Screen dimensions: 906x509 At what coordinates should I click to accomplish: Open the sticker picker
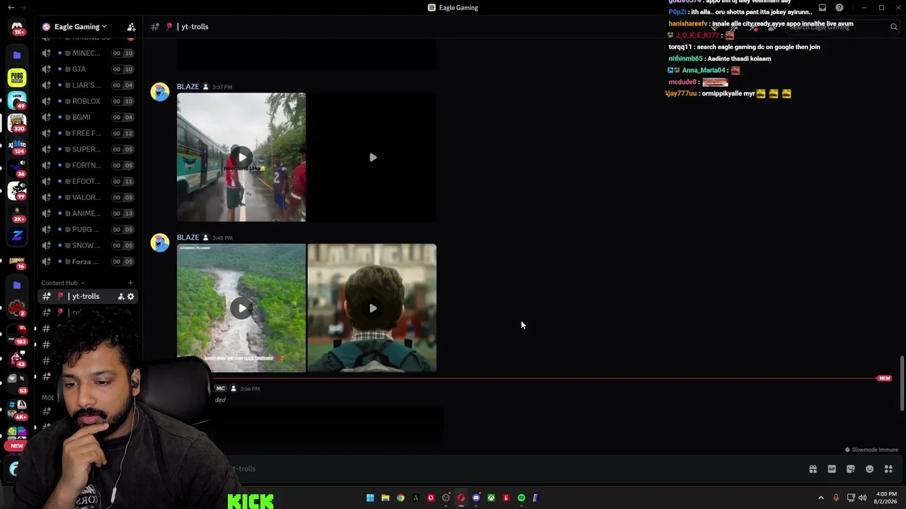coord(851,469)
